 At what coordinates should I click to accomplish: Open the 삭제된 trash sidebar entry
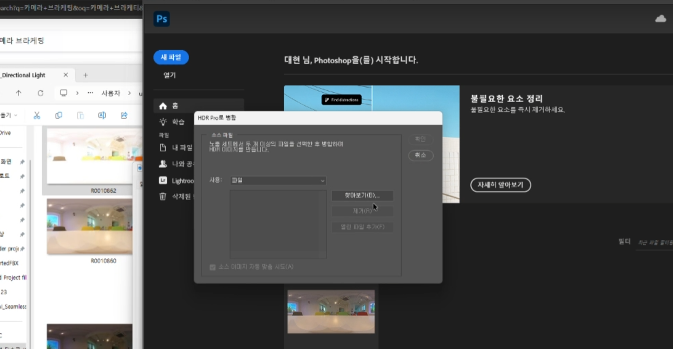click(176, 197)
